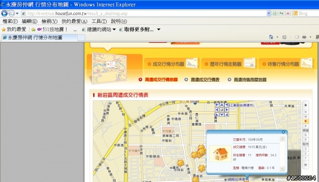Switch to the 成交行情分布圖 tab

point(172,64)
